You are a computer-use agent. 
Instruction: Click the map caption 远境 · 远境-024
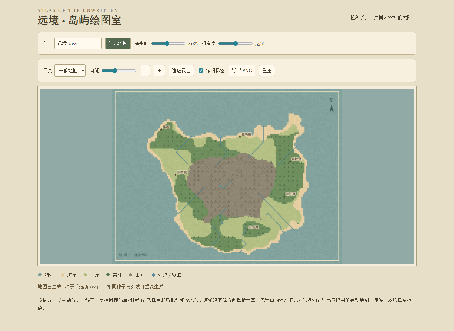tap(133, 255)
